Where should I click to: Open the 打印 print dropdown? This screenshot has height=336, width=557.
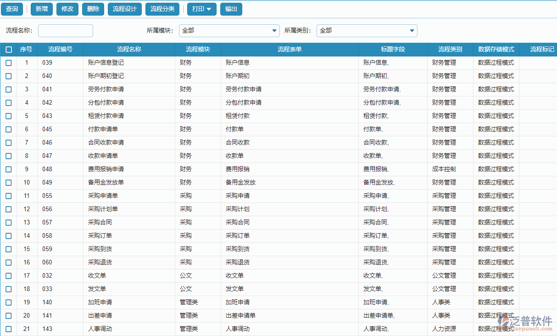click(201, 9)
